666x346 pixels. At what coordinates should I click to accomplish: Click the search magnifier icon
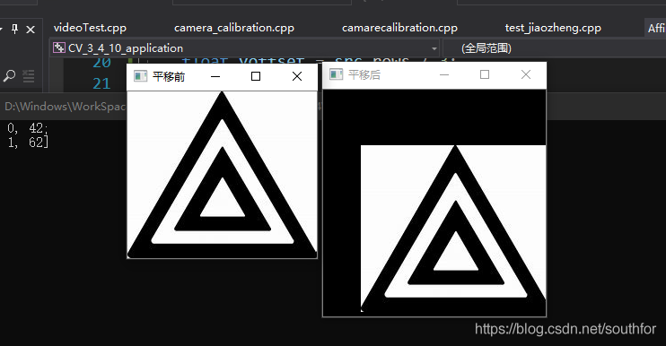(x=9, y=76)
